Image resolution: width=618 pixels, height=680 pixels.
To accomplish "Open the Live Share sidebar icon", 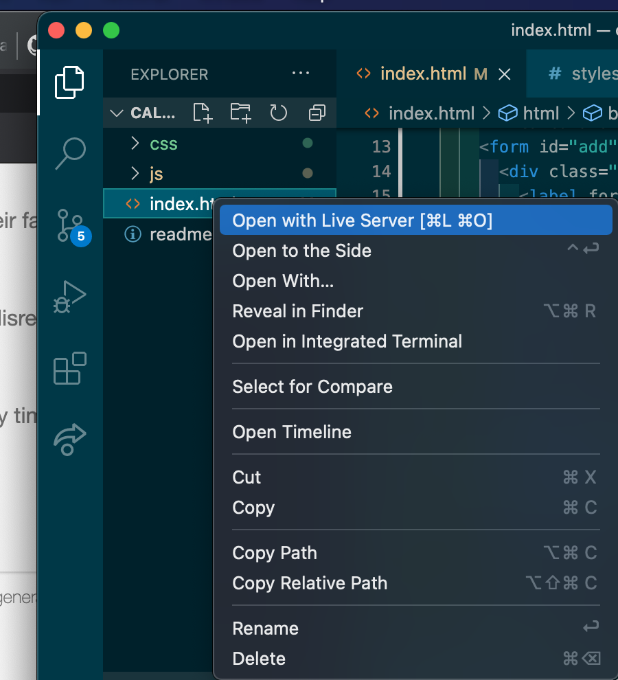I will tap(69, 439).
